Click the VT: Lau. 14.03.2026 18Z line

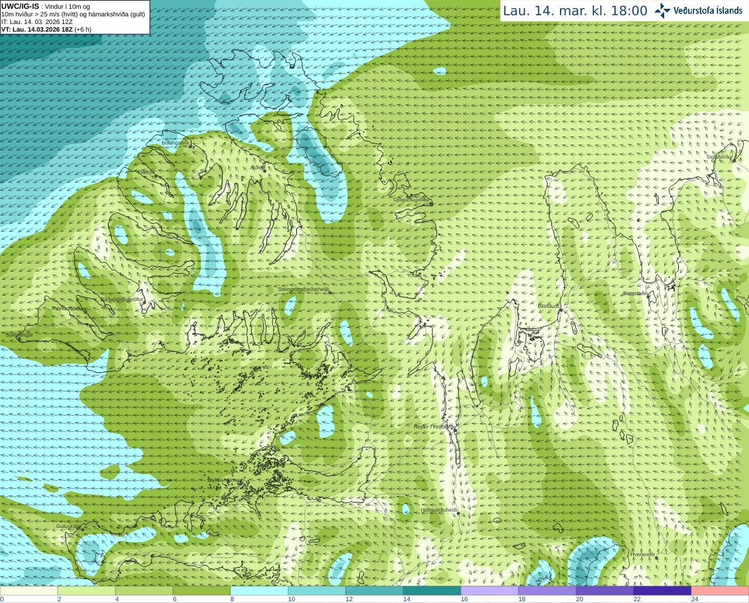pyautogui.click(x=46, y=29)
